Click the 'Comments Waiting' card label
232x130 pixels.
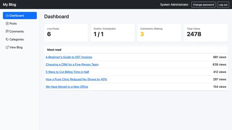pos(151,29)
